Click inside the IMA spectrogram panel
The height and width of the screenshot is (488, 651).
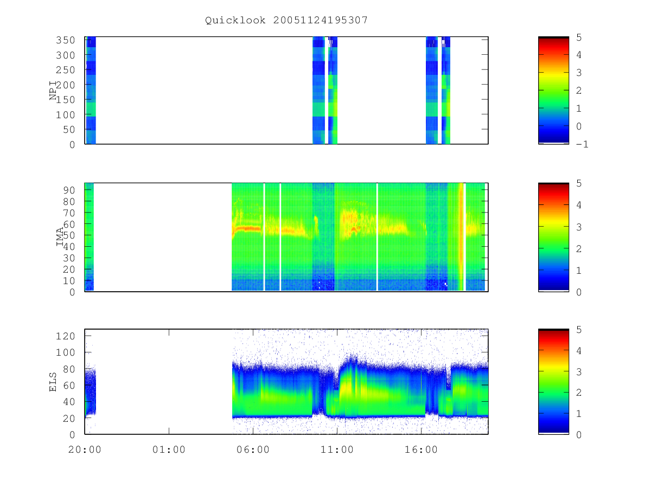click(x=286, y=237)
